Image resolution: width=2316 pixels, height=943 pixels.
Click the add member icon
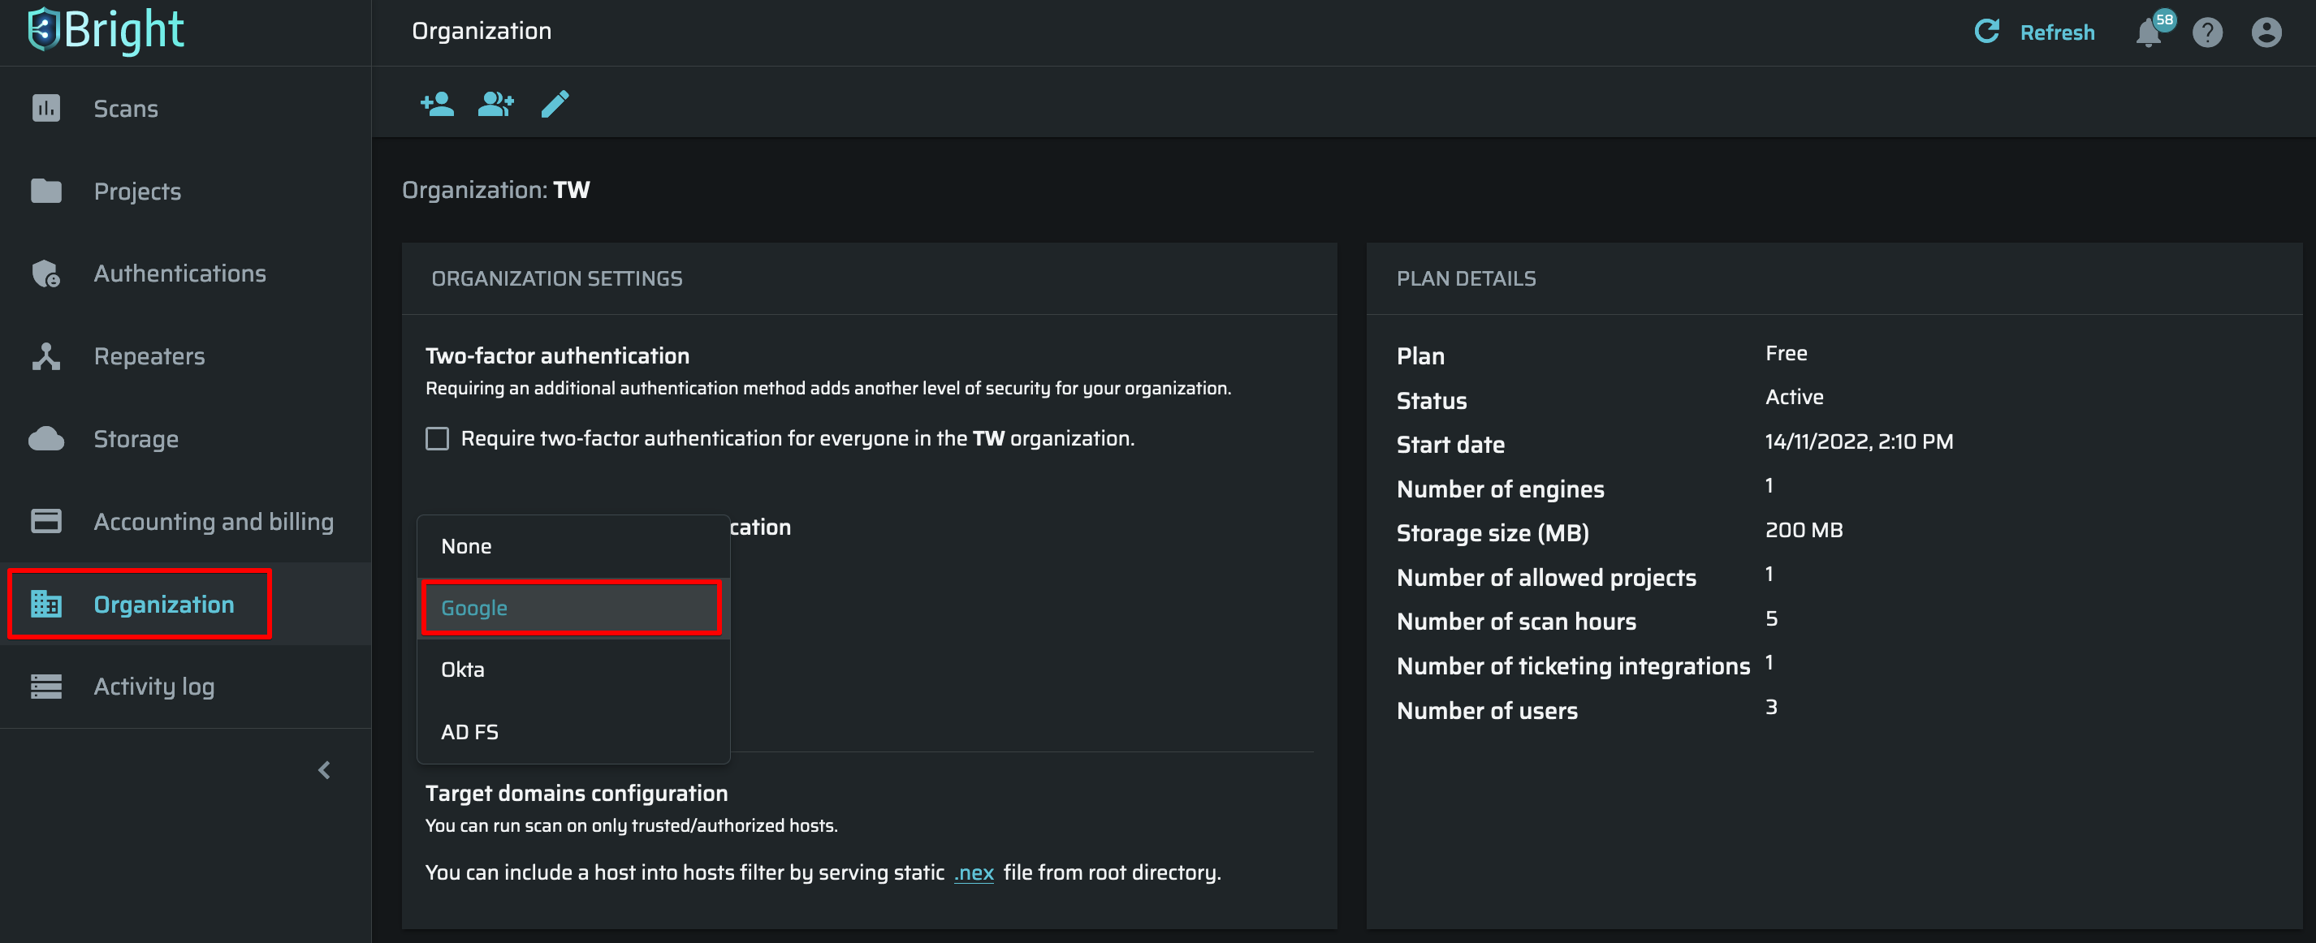pos(437,104)
